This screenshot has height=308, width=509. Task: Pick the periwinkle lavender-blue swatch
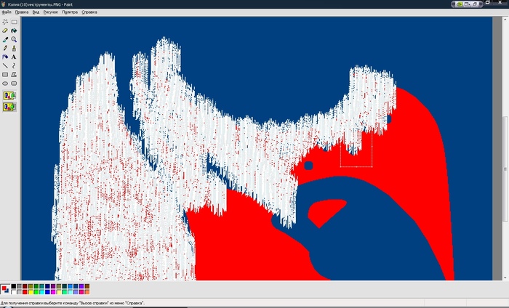pyautogui.click(x=76, y=292)
